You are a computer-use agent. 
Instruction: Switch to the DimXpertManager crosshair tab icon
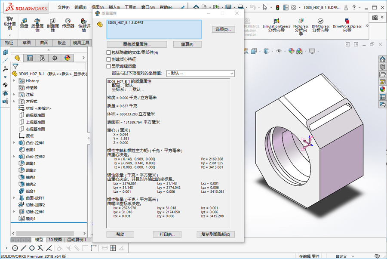(x=55, y=58)
